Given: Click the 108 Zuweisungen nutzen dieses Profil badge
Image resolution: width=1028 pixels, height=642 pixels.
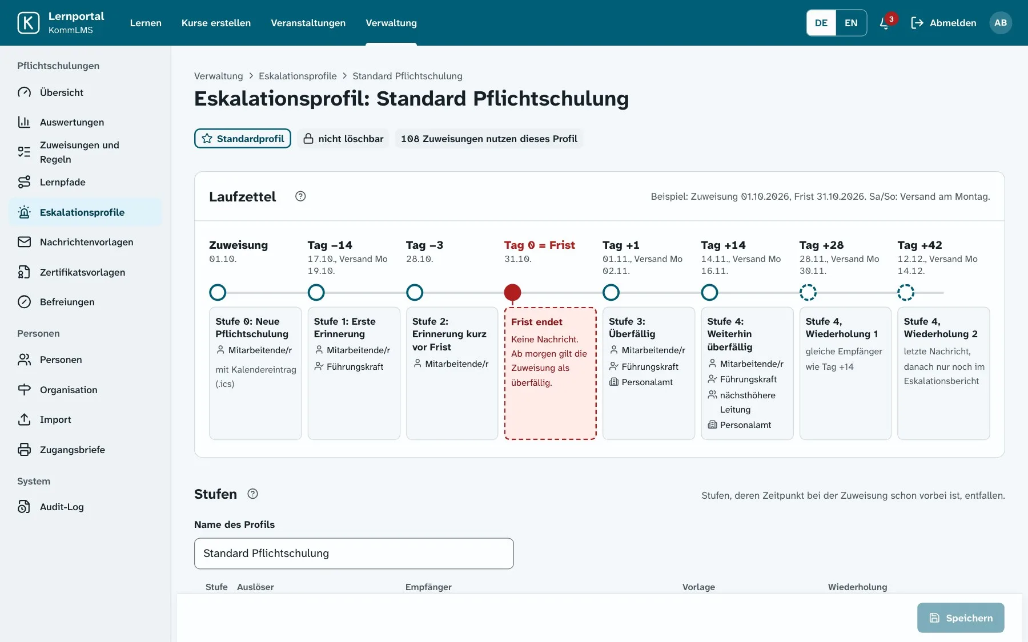Looking at the screenshot, I should tap(489, 139).
